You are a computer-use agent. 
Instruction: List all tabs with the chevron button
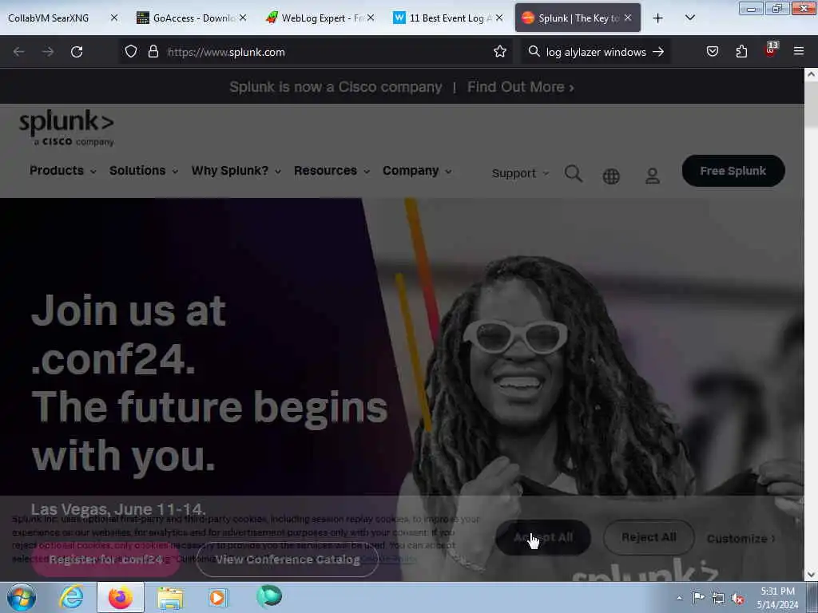689,18
